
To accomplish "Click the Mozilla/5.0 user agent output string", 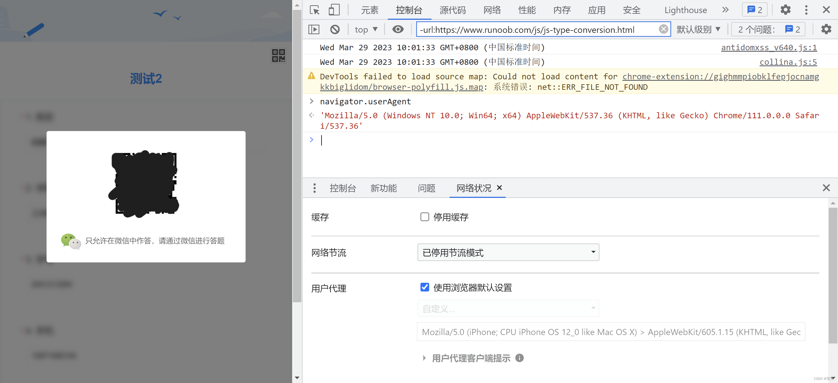I will click(x=569, y=121).
